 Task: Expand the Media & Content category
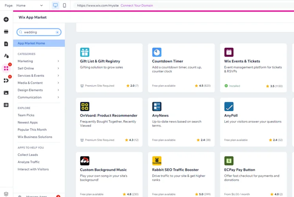coord(38,83)
